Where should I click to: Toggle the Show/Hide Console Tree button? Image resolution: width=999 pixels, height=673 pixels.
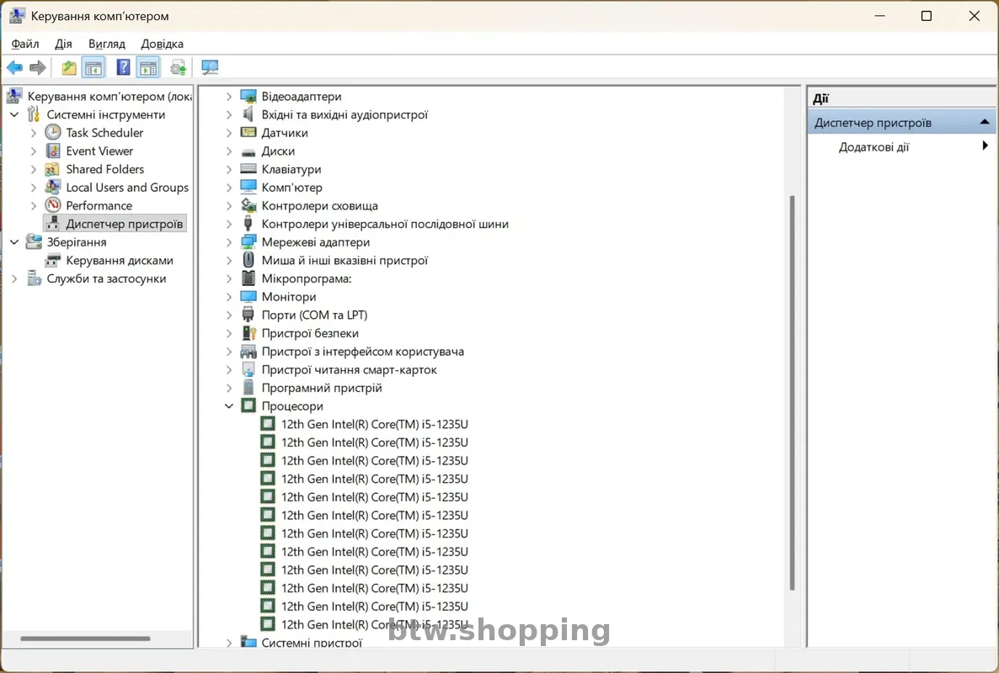[x=93, y=68]
